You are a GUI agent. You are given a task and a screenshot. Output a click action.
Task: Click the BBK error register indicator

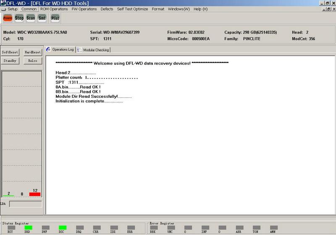point(154,227)
